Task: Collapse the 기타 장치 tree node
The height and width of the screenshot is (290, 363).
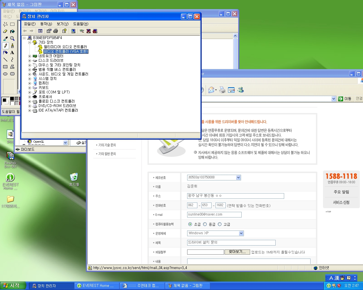Action: tap(29, 42)
